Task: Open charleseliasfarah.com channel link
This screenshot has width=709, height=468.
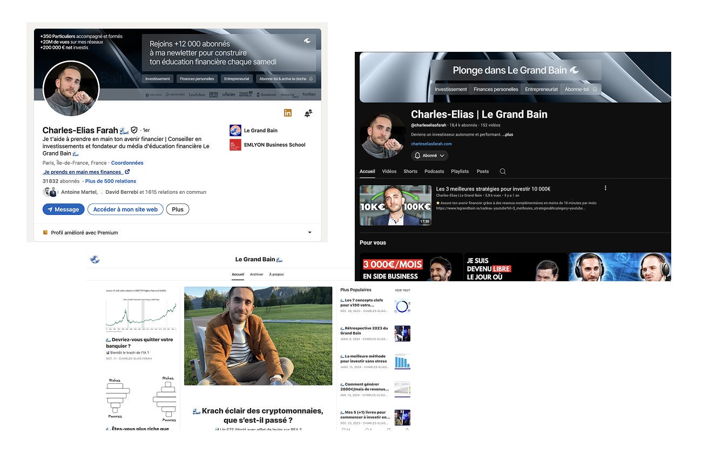Action: click(x=431, y=144)
